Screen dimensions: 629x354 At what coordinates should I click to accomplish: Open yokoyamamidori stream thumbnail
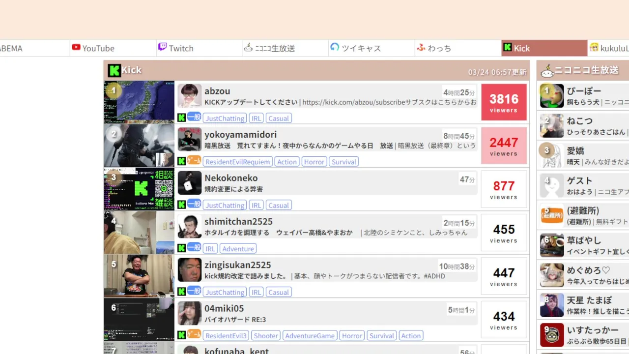click(x=139, y=146)
